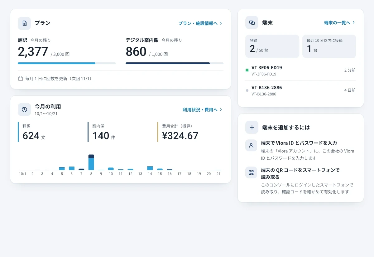The width and height of the screenshot is (374, 257).
Task: Click the / 3,000 回 quota text
Action: pyautogui.click(x=60, y=54)
